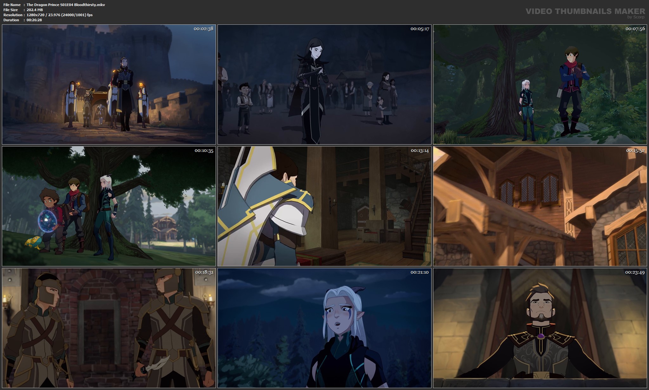Click the 00:10:35 thumbnail with glowing egg
Image resolution: width=649 pixels, height=390 pixels.
(x=109, y=206)
